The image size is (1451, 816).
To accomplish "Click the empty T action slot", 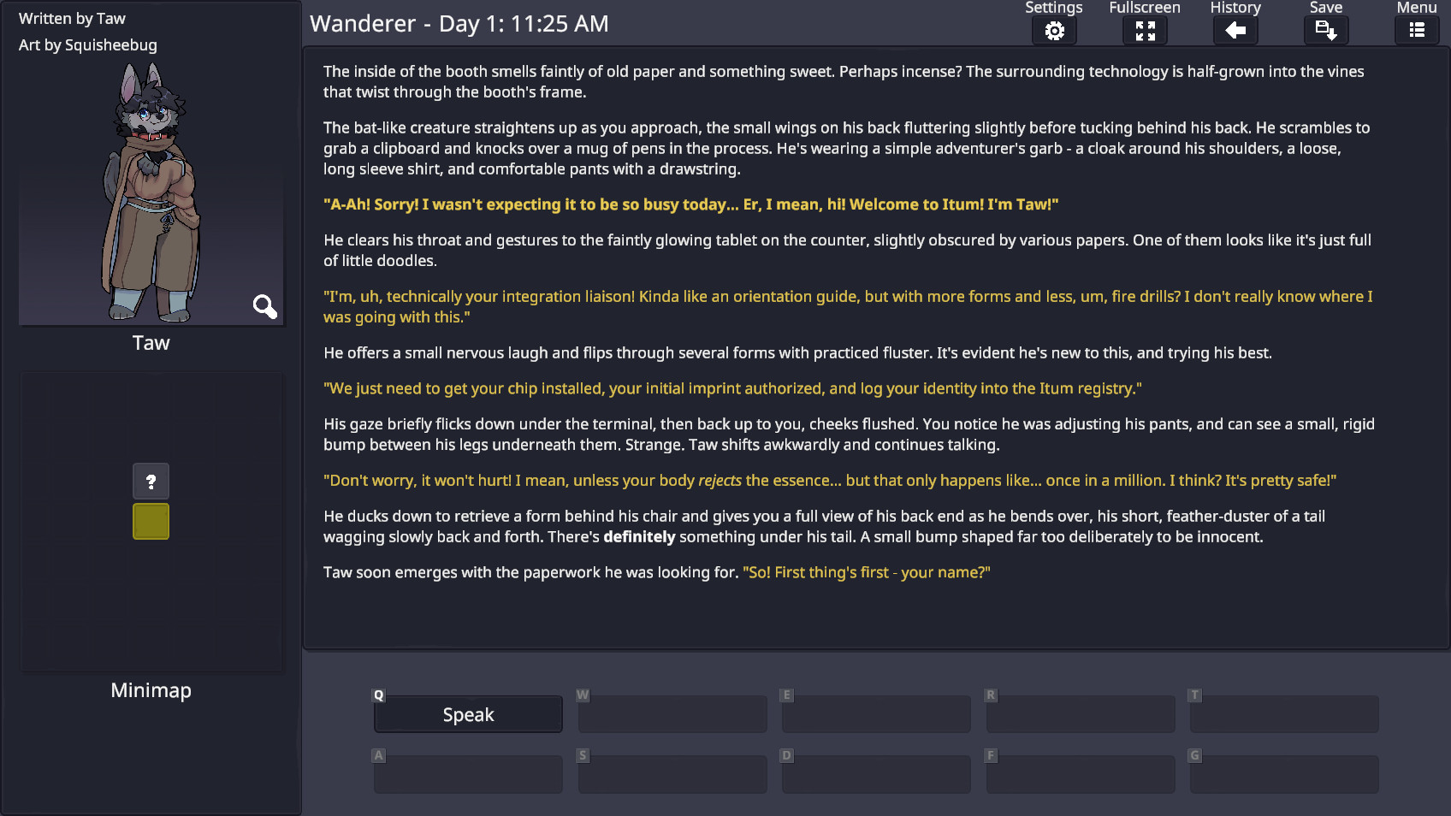I will coord(1284,714).
